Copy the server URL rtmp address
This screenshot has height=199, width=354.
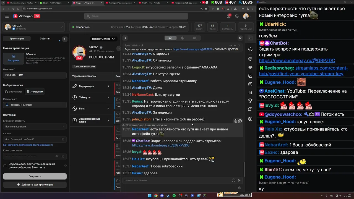point(63,139)
